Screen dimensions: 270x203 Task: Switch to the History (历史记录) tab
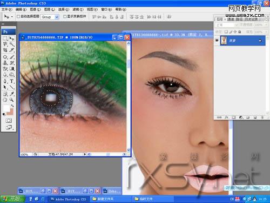pyautogui.click(x=251, y=19)
